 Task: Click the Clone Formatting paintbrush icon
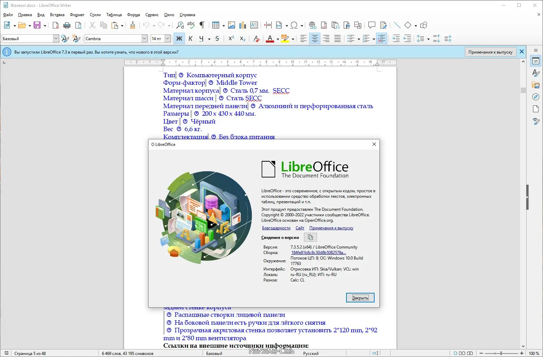click(133, 25)
